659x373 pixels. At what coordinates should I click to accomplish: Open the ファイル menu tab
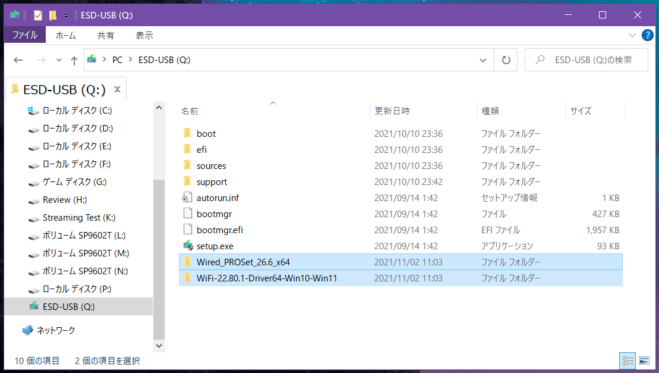(25, 35)
